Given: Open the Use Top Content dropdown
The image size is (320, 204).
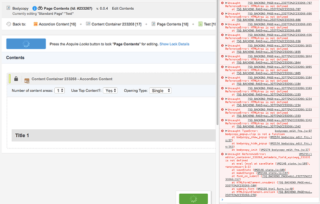Looking at the screenshot, I should (109, 90).
